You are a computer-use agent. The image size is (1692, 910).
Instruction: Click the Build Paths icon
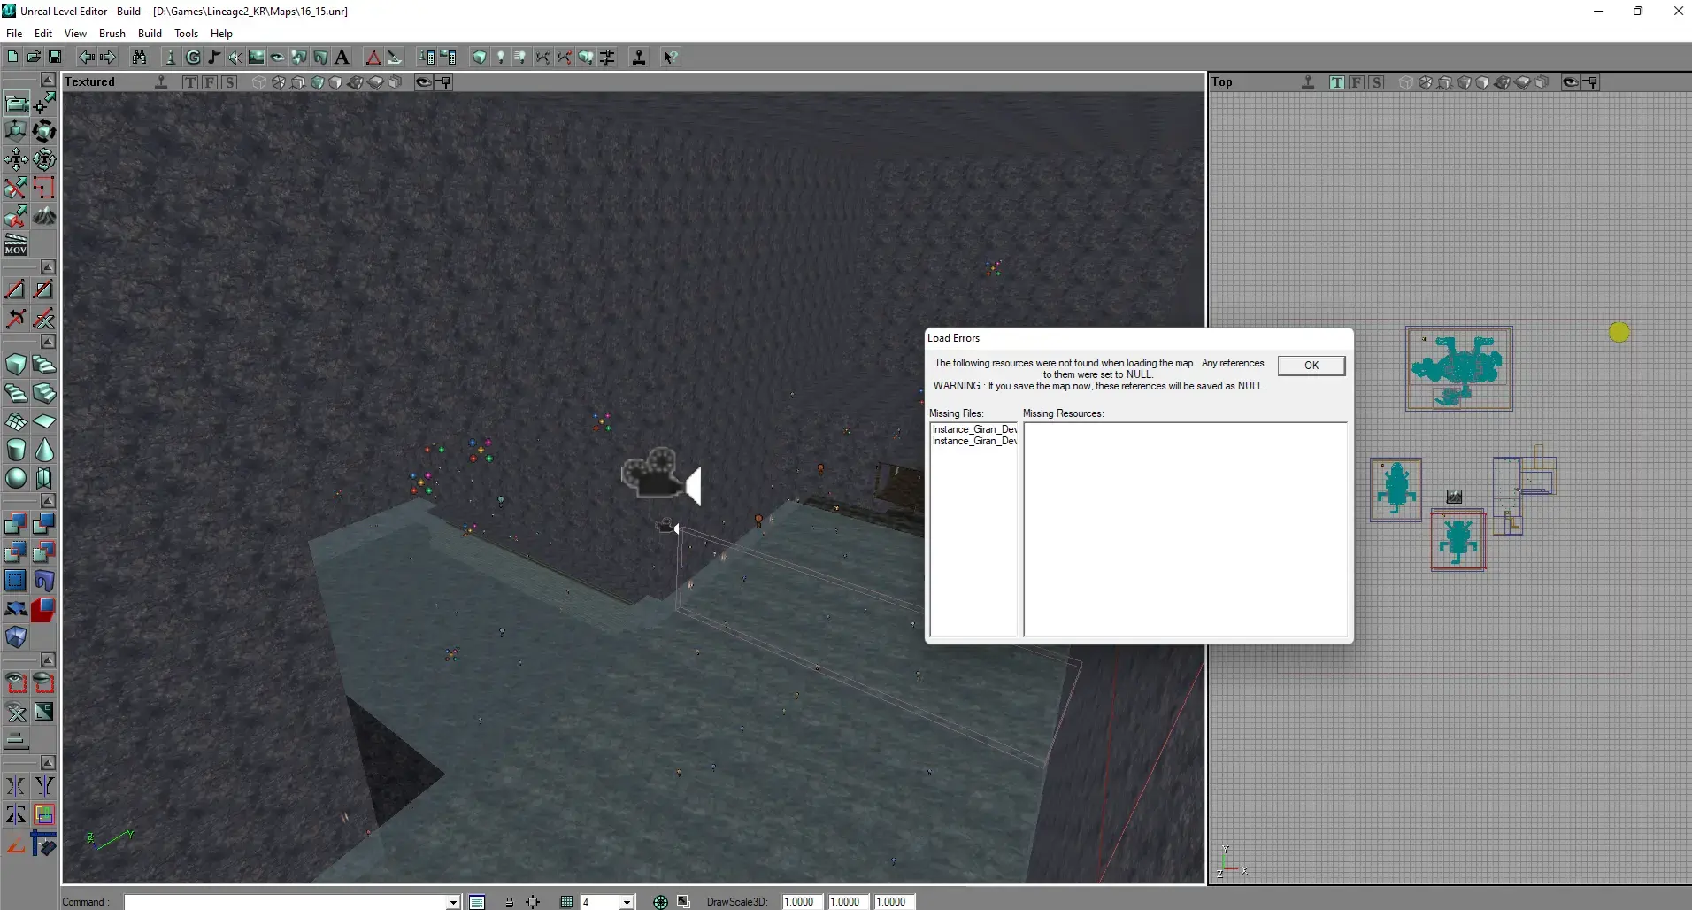pos(542,58)
